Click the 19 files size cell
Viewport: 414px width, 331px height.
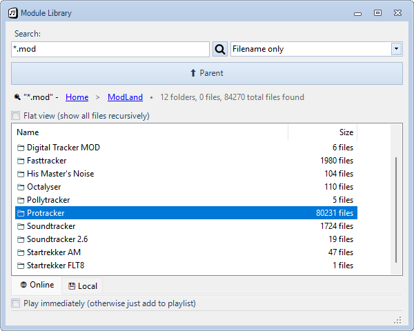(341, 239)
